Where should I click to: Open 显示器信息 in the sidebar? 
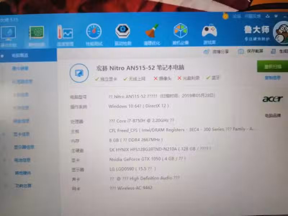pyautogui.click(x=24, y=147)
